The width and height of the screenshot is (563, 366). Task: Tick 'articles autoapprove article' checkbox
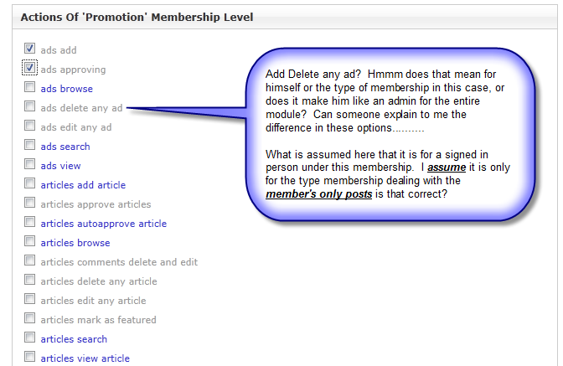[x=30, y=223]
